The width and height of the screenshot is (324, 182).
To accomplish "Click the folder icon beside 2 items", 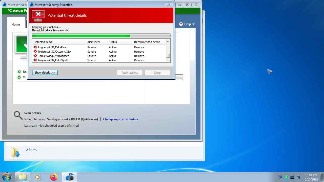I will [x=15, y=152].
